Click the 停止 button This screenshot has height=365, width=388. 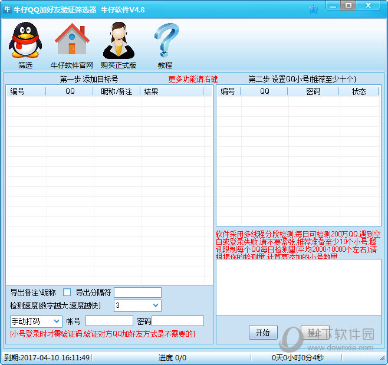(315, 333)
